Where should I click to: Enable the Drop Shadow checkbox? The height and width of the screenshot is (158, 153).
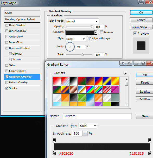pyautogui.click(x=7, y=25)
